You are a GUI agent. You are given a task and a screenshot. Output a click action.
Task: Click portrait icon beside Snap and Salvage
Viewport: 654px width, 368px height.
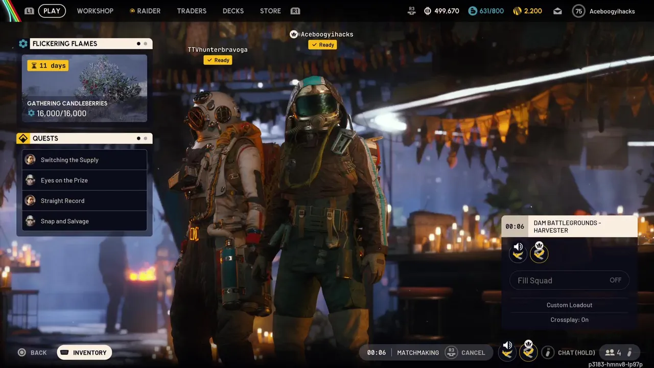click(30, 221)
